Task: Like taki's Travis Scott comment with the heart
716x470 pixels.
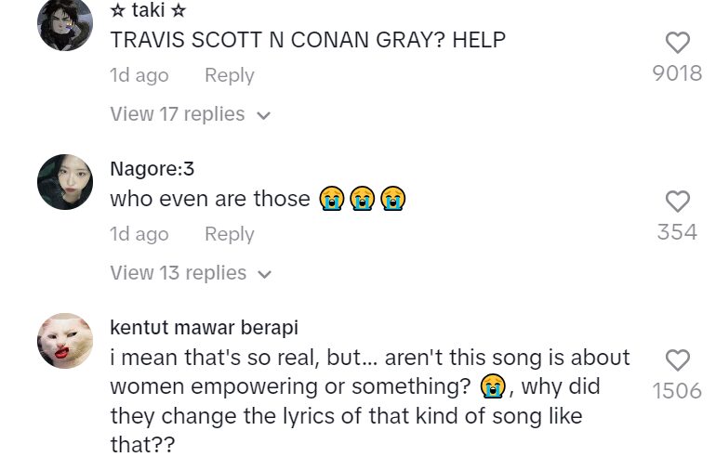Action: coord(678,42)
